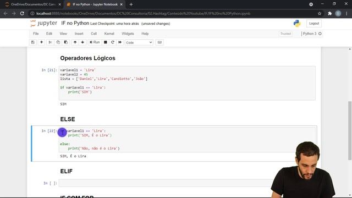Open the File menu

36,34
